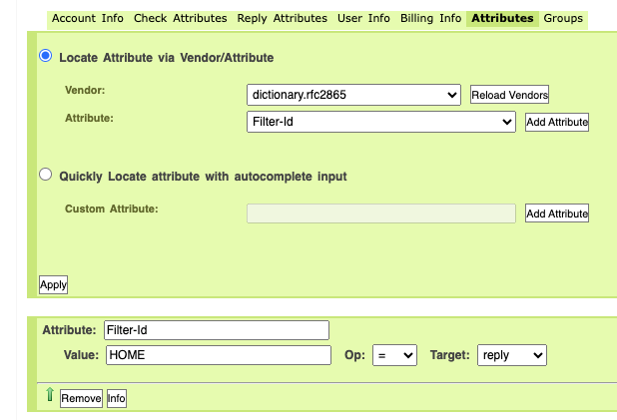Open the Check Attributes tab
The width and height of the screenshot is (617, 420).
point(180,18)
